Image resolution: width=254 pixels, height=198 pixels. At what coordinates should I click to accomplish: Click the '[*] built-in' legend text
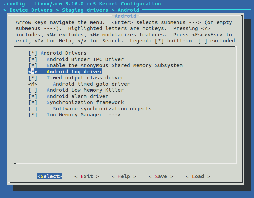173,41
